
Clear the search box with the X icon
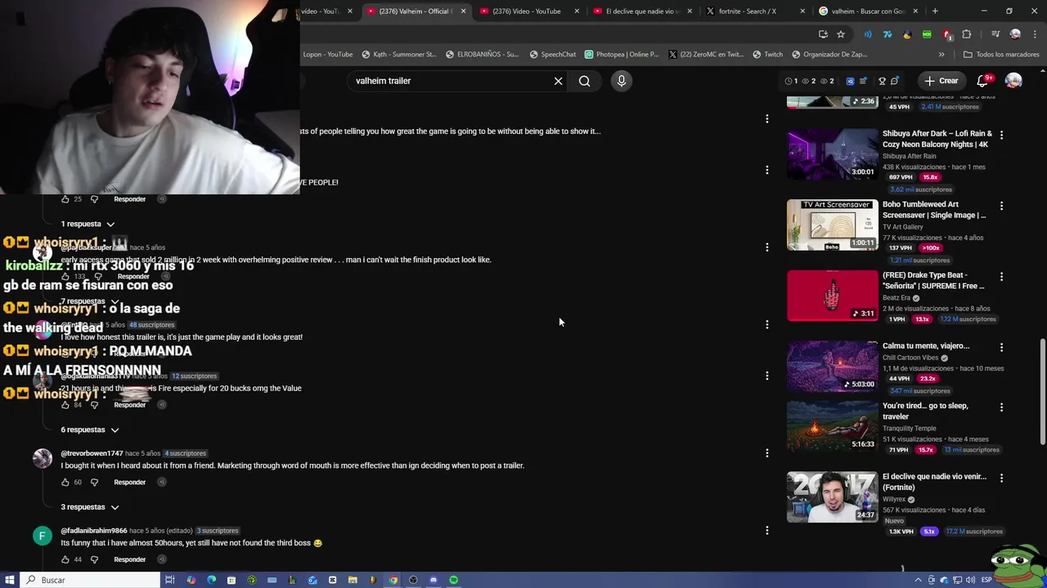coord(559,81)
